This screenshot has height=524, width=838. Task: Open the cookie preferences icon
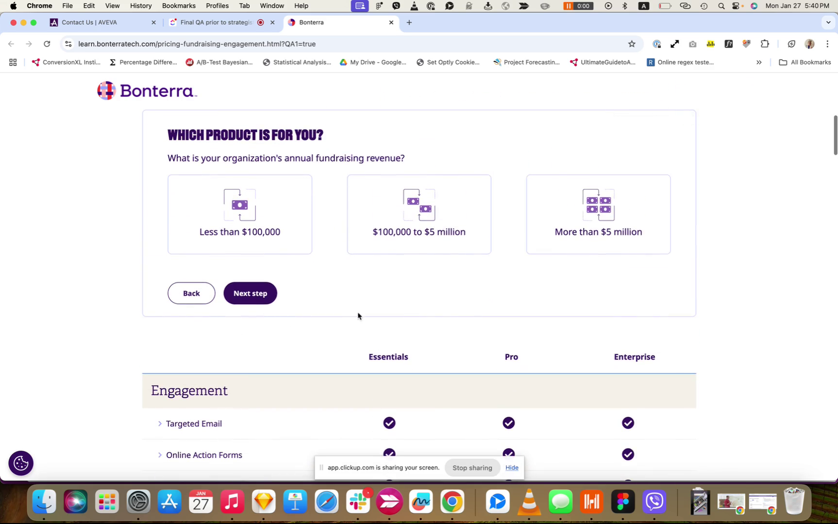pos(21,463)
